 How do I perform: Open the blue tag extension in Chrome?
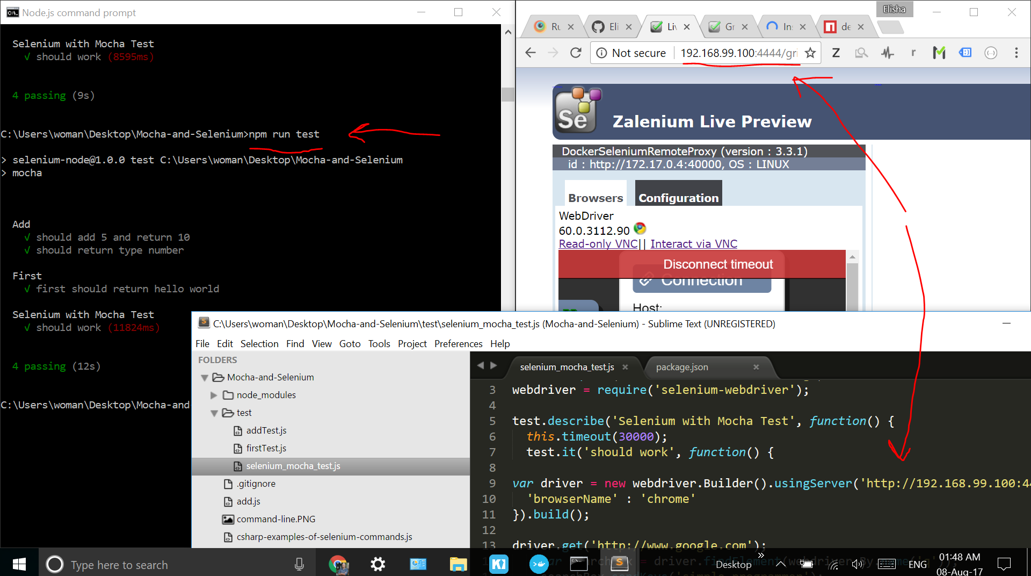965,53
